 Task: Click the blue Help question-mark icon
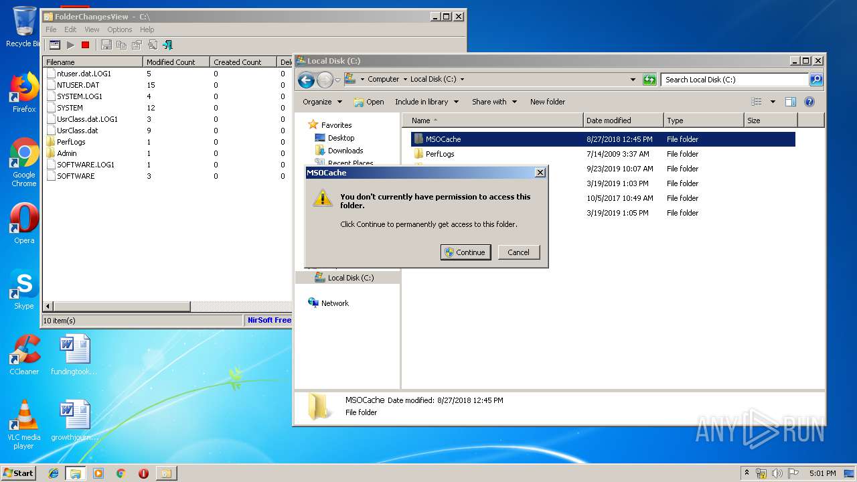tap(809, 102)
